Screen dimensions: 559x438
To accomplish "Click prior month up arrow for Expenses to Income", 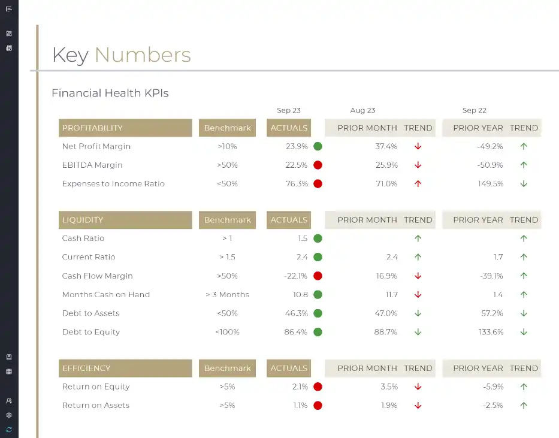I will (x=418, y=184).
